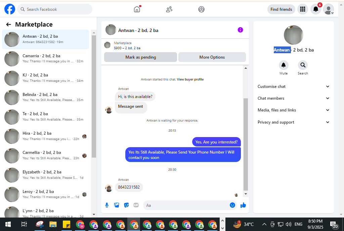This screenshot has width=344, height=231.
Task: Open conversation information purple icon
Action: coord(240,30)
